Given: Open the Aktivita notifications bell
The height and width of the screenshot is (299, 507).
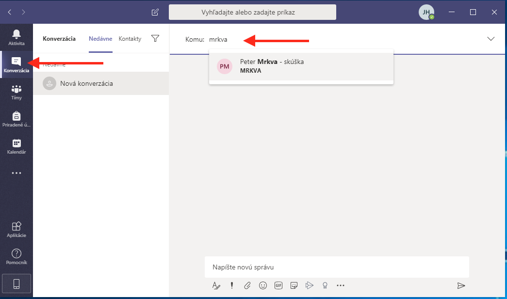Looking at the screenshot, I should (x=16, y=37).
